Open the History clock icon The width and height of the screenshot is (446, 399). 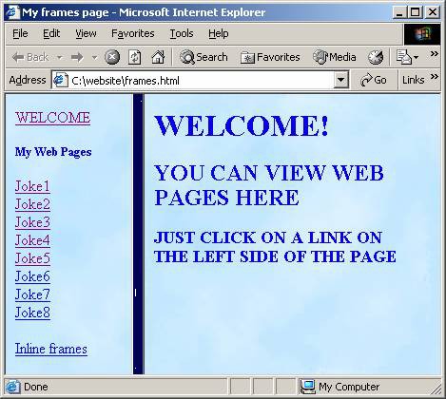point(376,57)
